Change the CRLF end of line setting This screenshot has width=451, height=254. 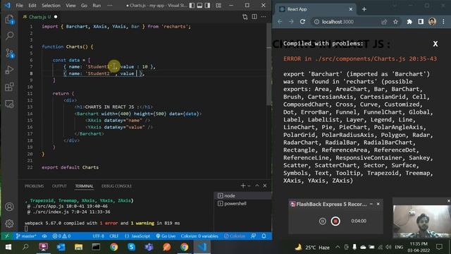114,236
